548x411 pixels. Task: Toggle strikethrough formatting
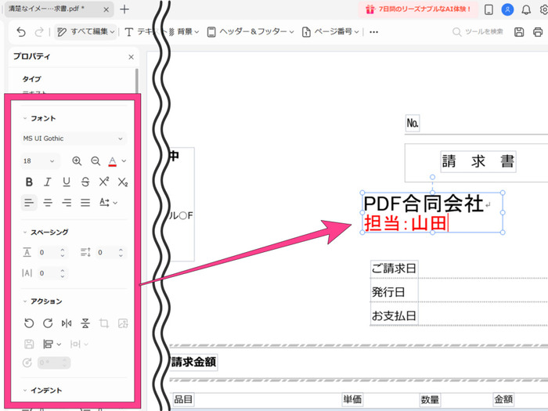click(85, 182)
